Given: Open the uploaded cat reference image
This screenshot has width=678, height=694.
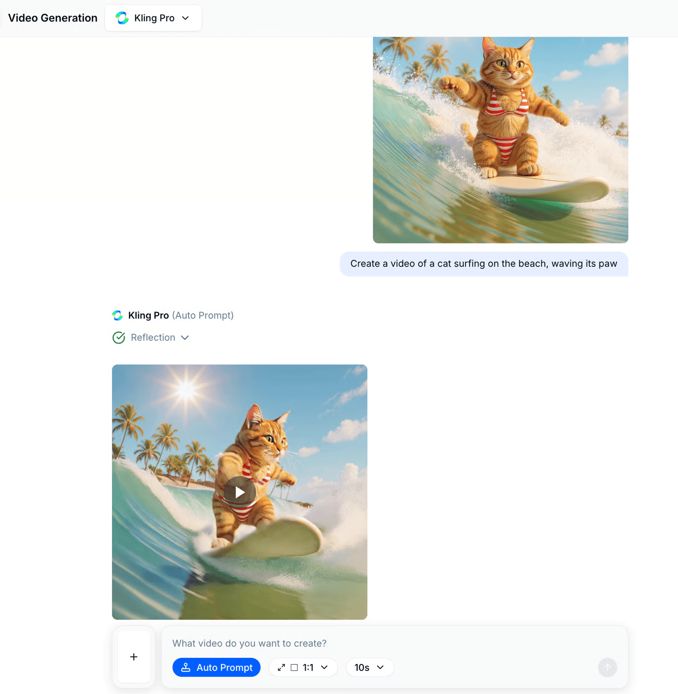Looking at the screenshot, I should click(500, 140).
